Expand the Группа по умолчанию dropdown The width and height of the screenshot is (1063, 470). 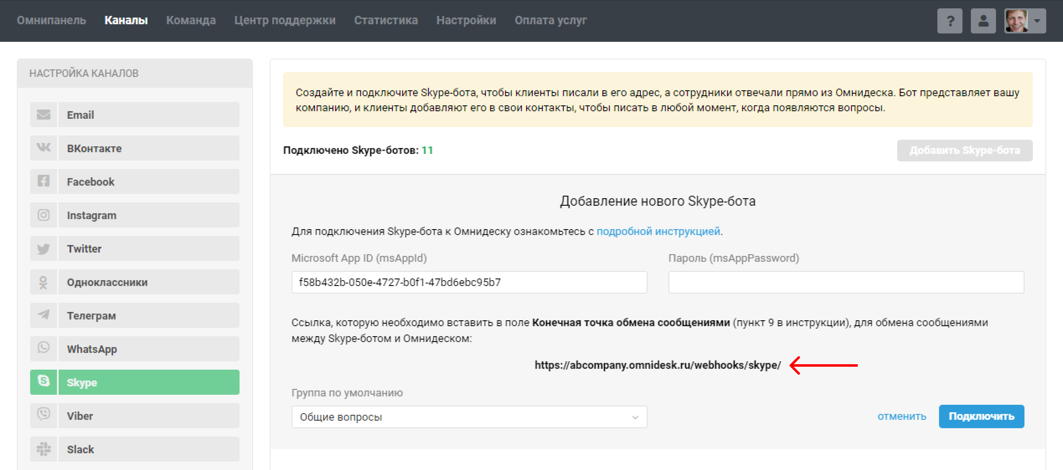(469, 417)
